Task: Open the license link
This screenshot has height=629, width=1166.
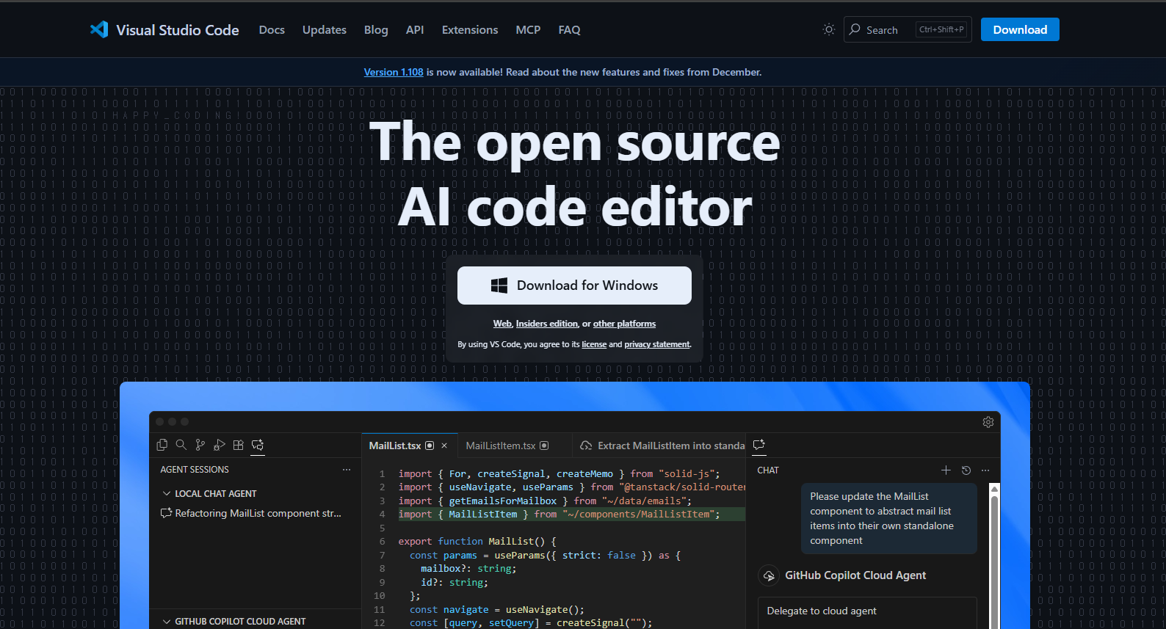Action: coord(594,344)
